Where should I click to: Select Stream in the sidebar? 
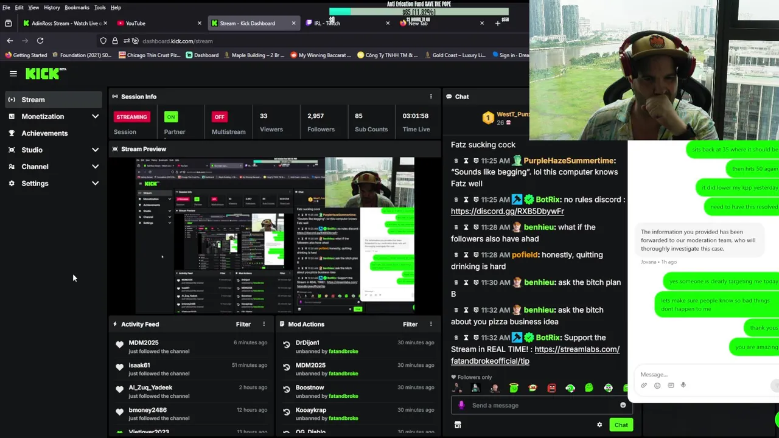(x=54, y=100)
